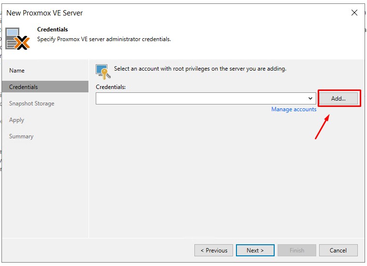Open the Snapshot Storage wizard step
367x266 pixels.
(x=31, y=103)
